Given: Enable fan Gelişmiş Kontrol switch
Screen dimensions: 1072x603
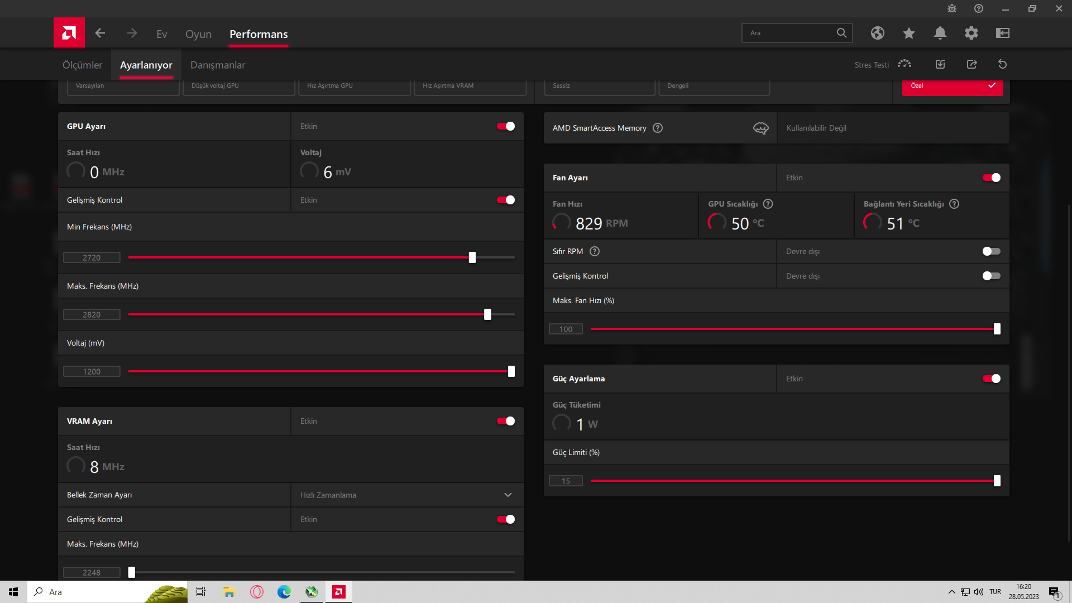Looking at the screenshot, I should [992, 276].
